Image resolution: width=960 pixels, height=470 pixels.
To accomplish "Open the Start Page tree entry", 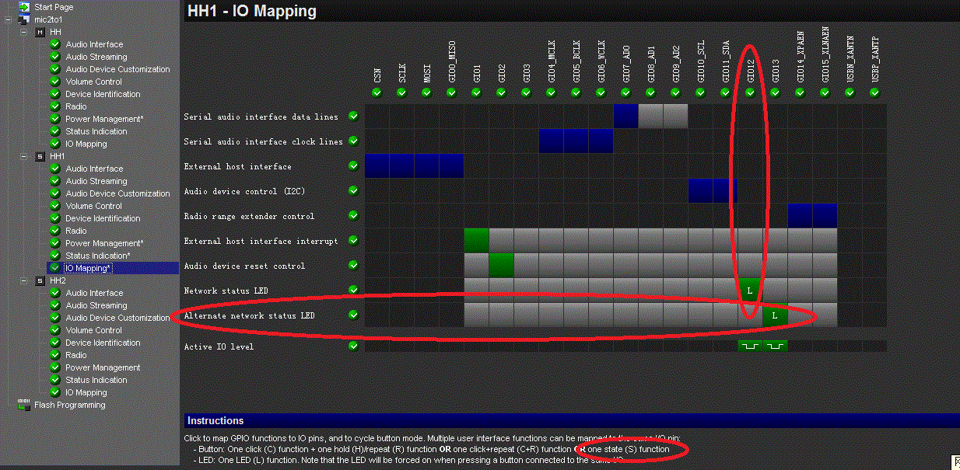I will (x=54, y=7).
